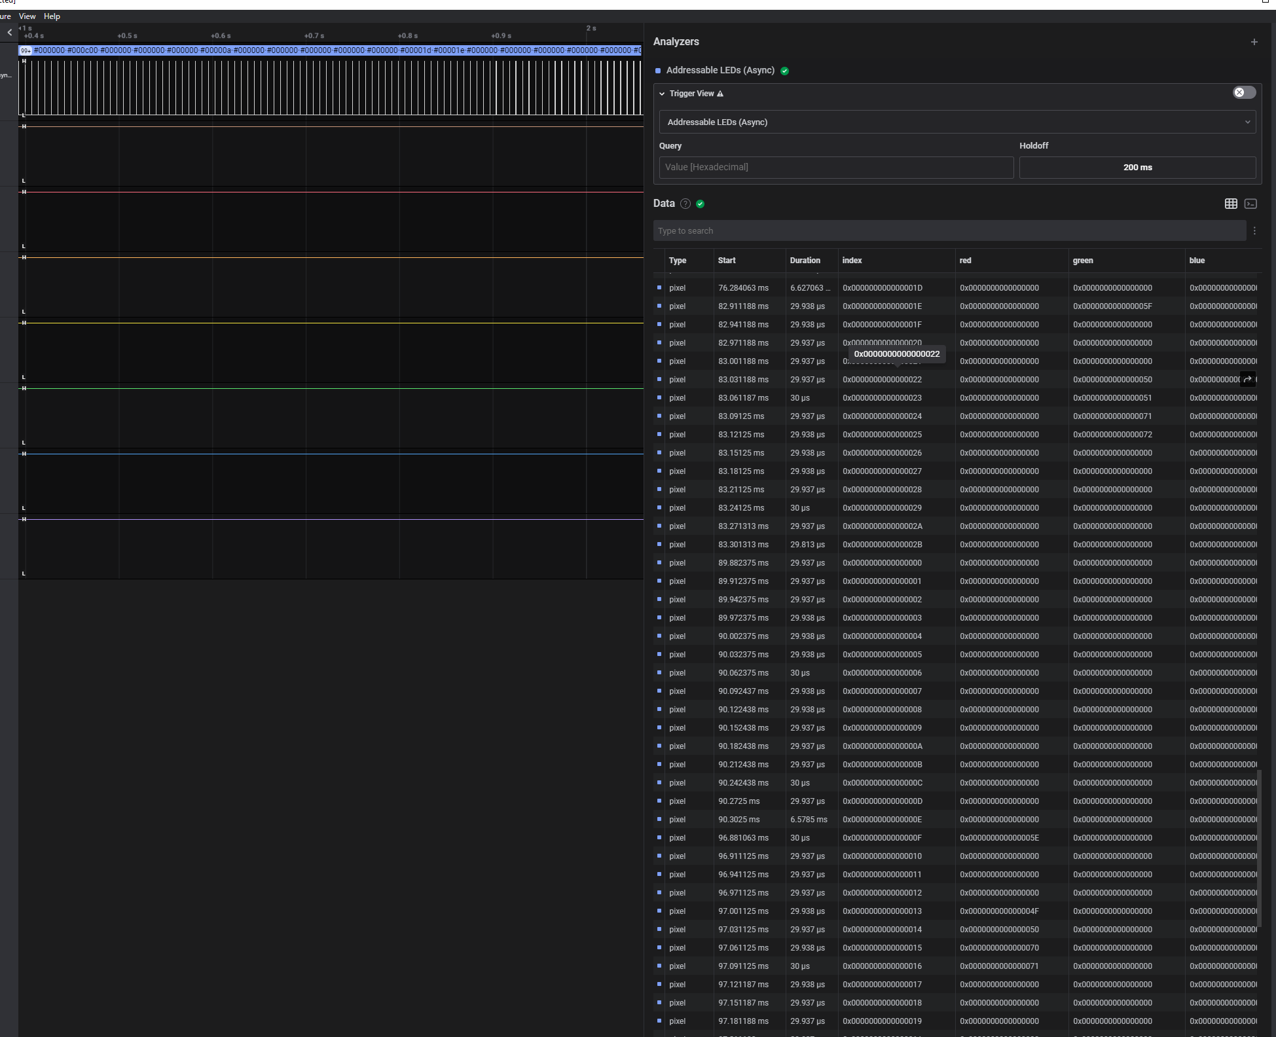Click the Trigger View warning triangle icon
Viewport: 1276px width, 1037px height.
pos(720,94)
